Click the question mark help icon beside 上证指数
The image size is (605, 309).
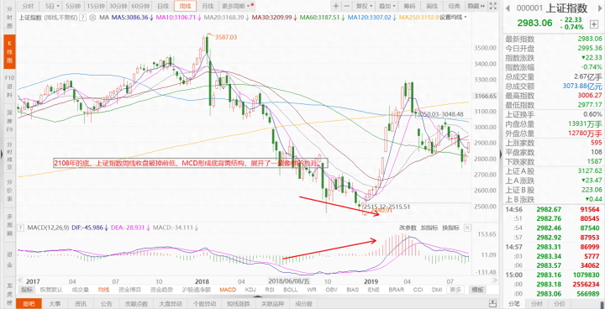[83, 18]
